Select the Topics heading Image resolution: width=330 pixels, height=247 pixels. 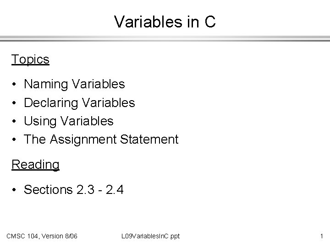(x=30, y=59)
